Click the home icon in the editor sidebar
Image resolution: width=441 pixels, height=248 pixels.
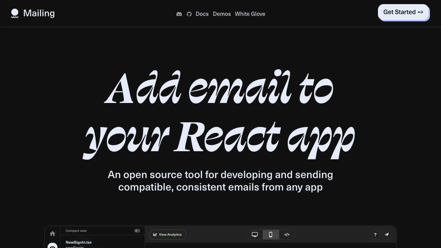(x=52, y=234)
